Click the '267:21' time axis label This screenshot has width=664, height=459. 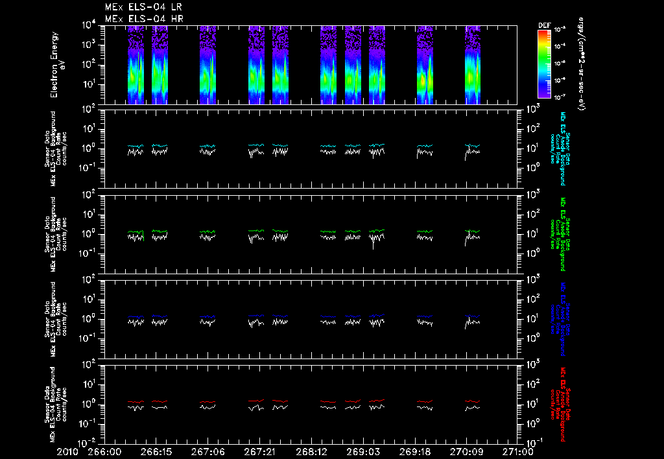[x=259, y=452]
